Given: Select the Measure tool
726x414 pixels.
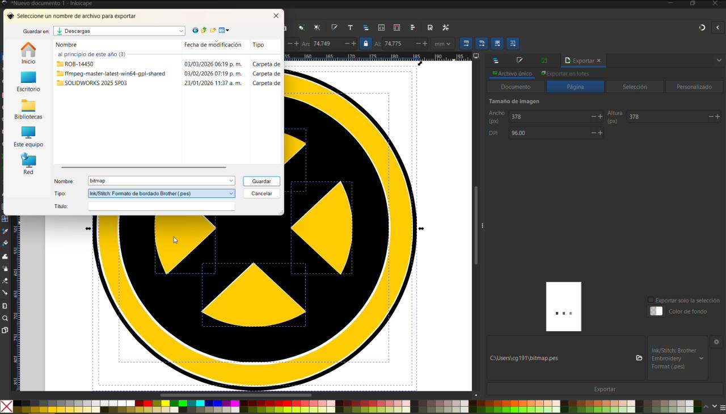Looking at the screenshot, I should point(5,306).
